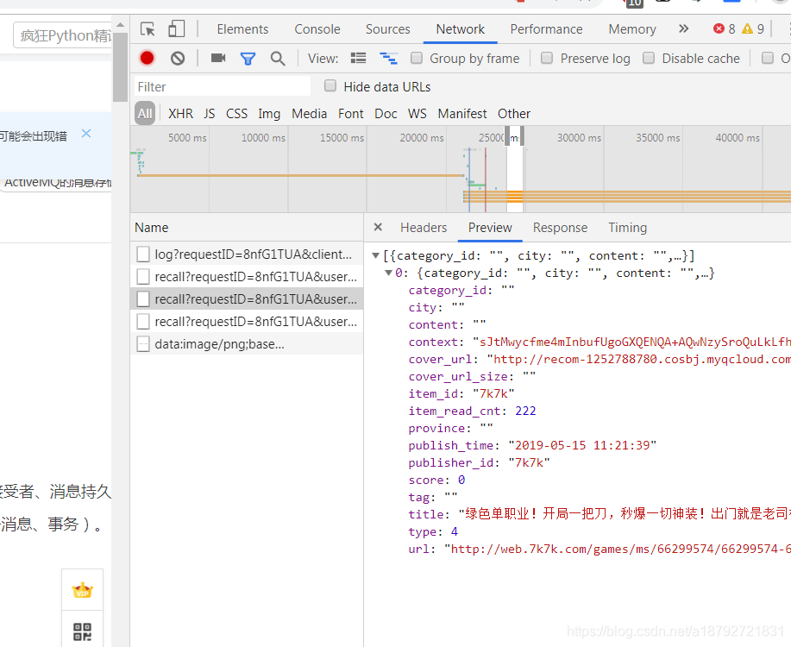Toggle the filter funnel icon

click(x=248, y=59)
